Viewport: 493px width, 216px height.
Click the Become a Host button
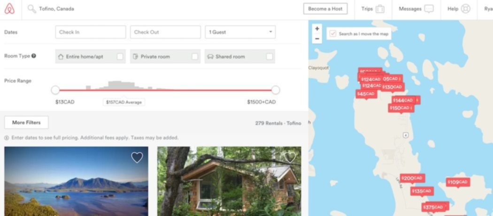(x=325, y=9)
